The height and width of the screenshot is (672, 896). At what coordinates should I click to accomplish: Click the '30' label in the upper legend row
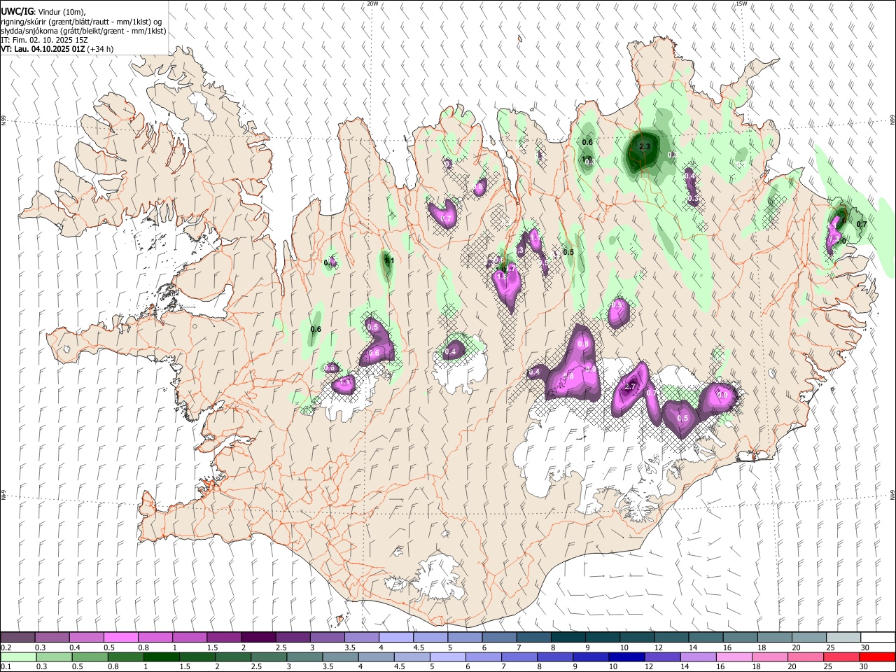(x=864, y=647)
